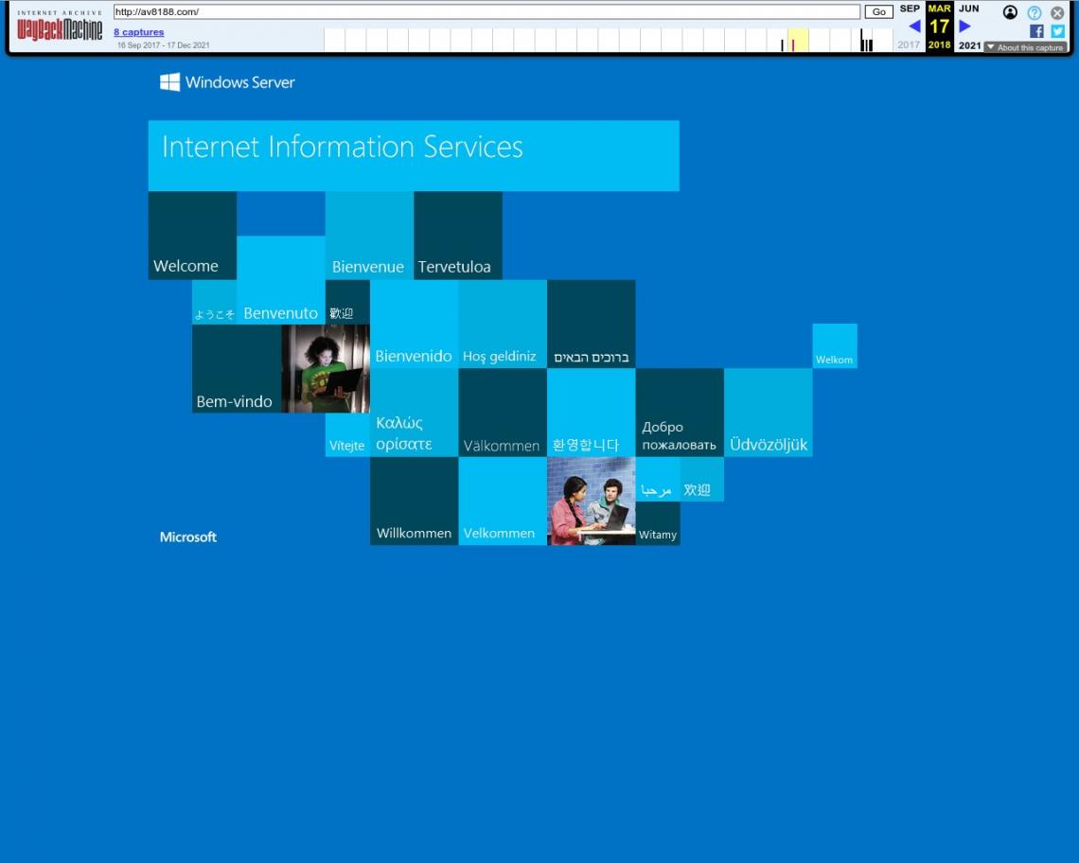The width and height of the screenshot is (1079, 863).
Task: Click the Tervetuloa tile
Action: (x=458, y=236)
